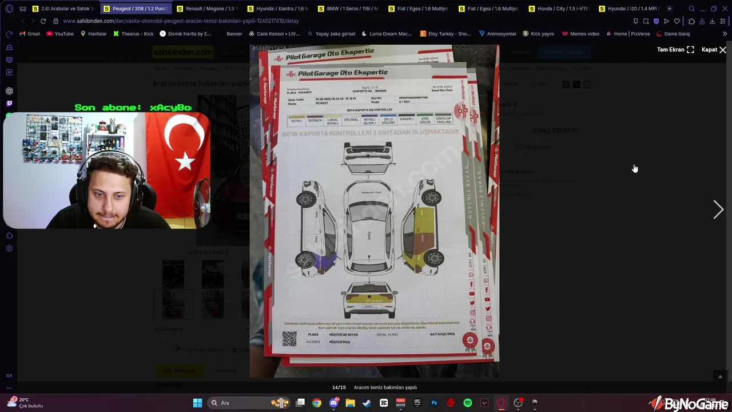Expand the bookmarks bar overflow chevron
Viewport: 732px width, 412px height.
pyautogui.click(x=725, y=34)
